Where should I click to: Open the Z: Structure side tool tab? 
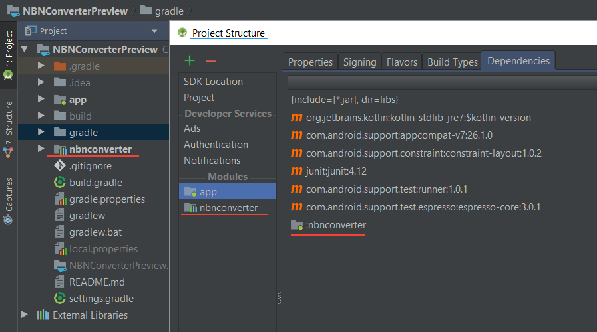tap(9, 129)
